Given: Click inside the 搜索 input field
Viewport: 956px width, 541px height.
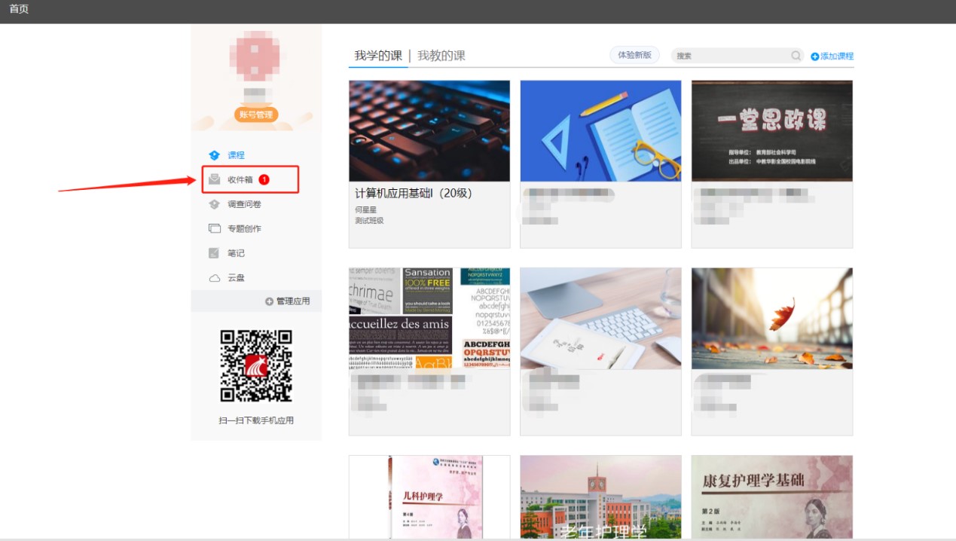Looking at the screenshot, I should 729,56.
